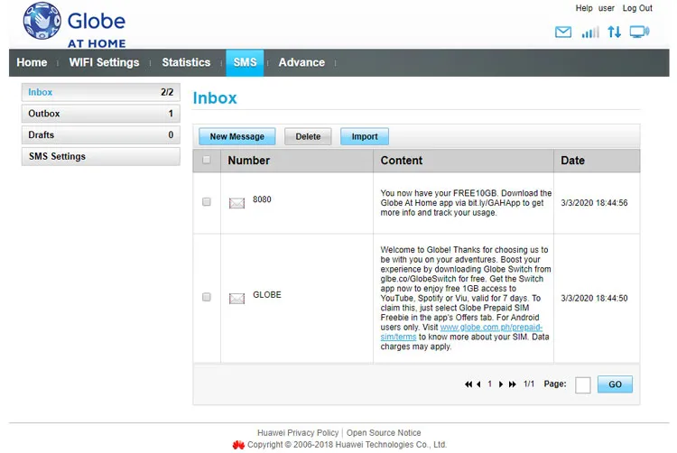Open the WIFI Settings tab
Viewport: 677px width, 453px height.
104,62
